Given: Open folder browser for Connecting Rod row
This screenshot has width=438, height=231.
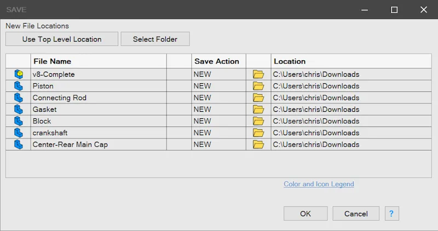Looking at the screenshot, I should (258, 98).
